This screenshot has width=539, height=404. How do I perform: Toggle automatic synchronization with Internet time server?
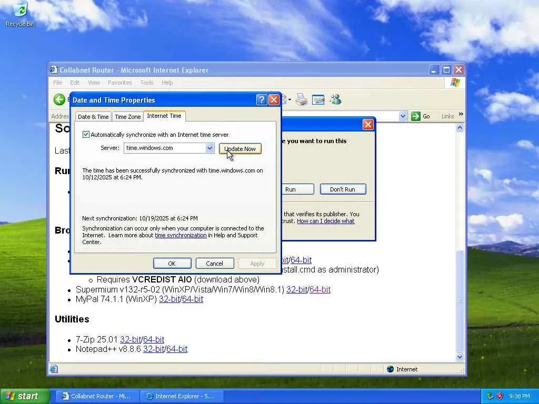point(86,134)
